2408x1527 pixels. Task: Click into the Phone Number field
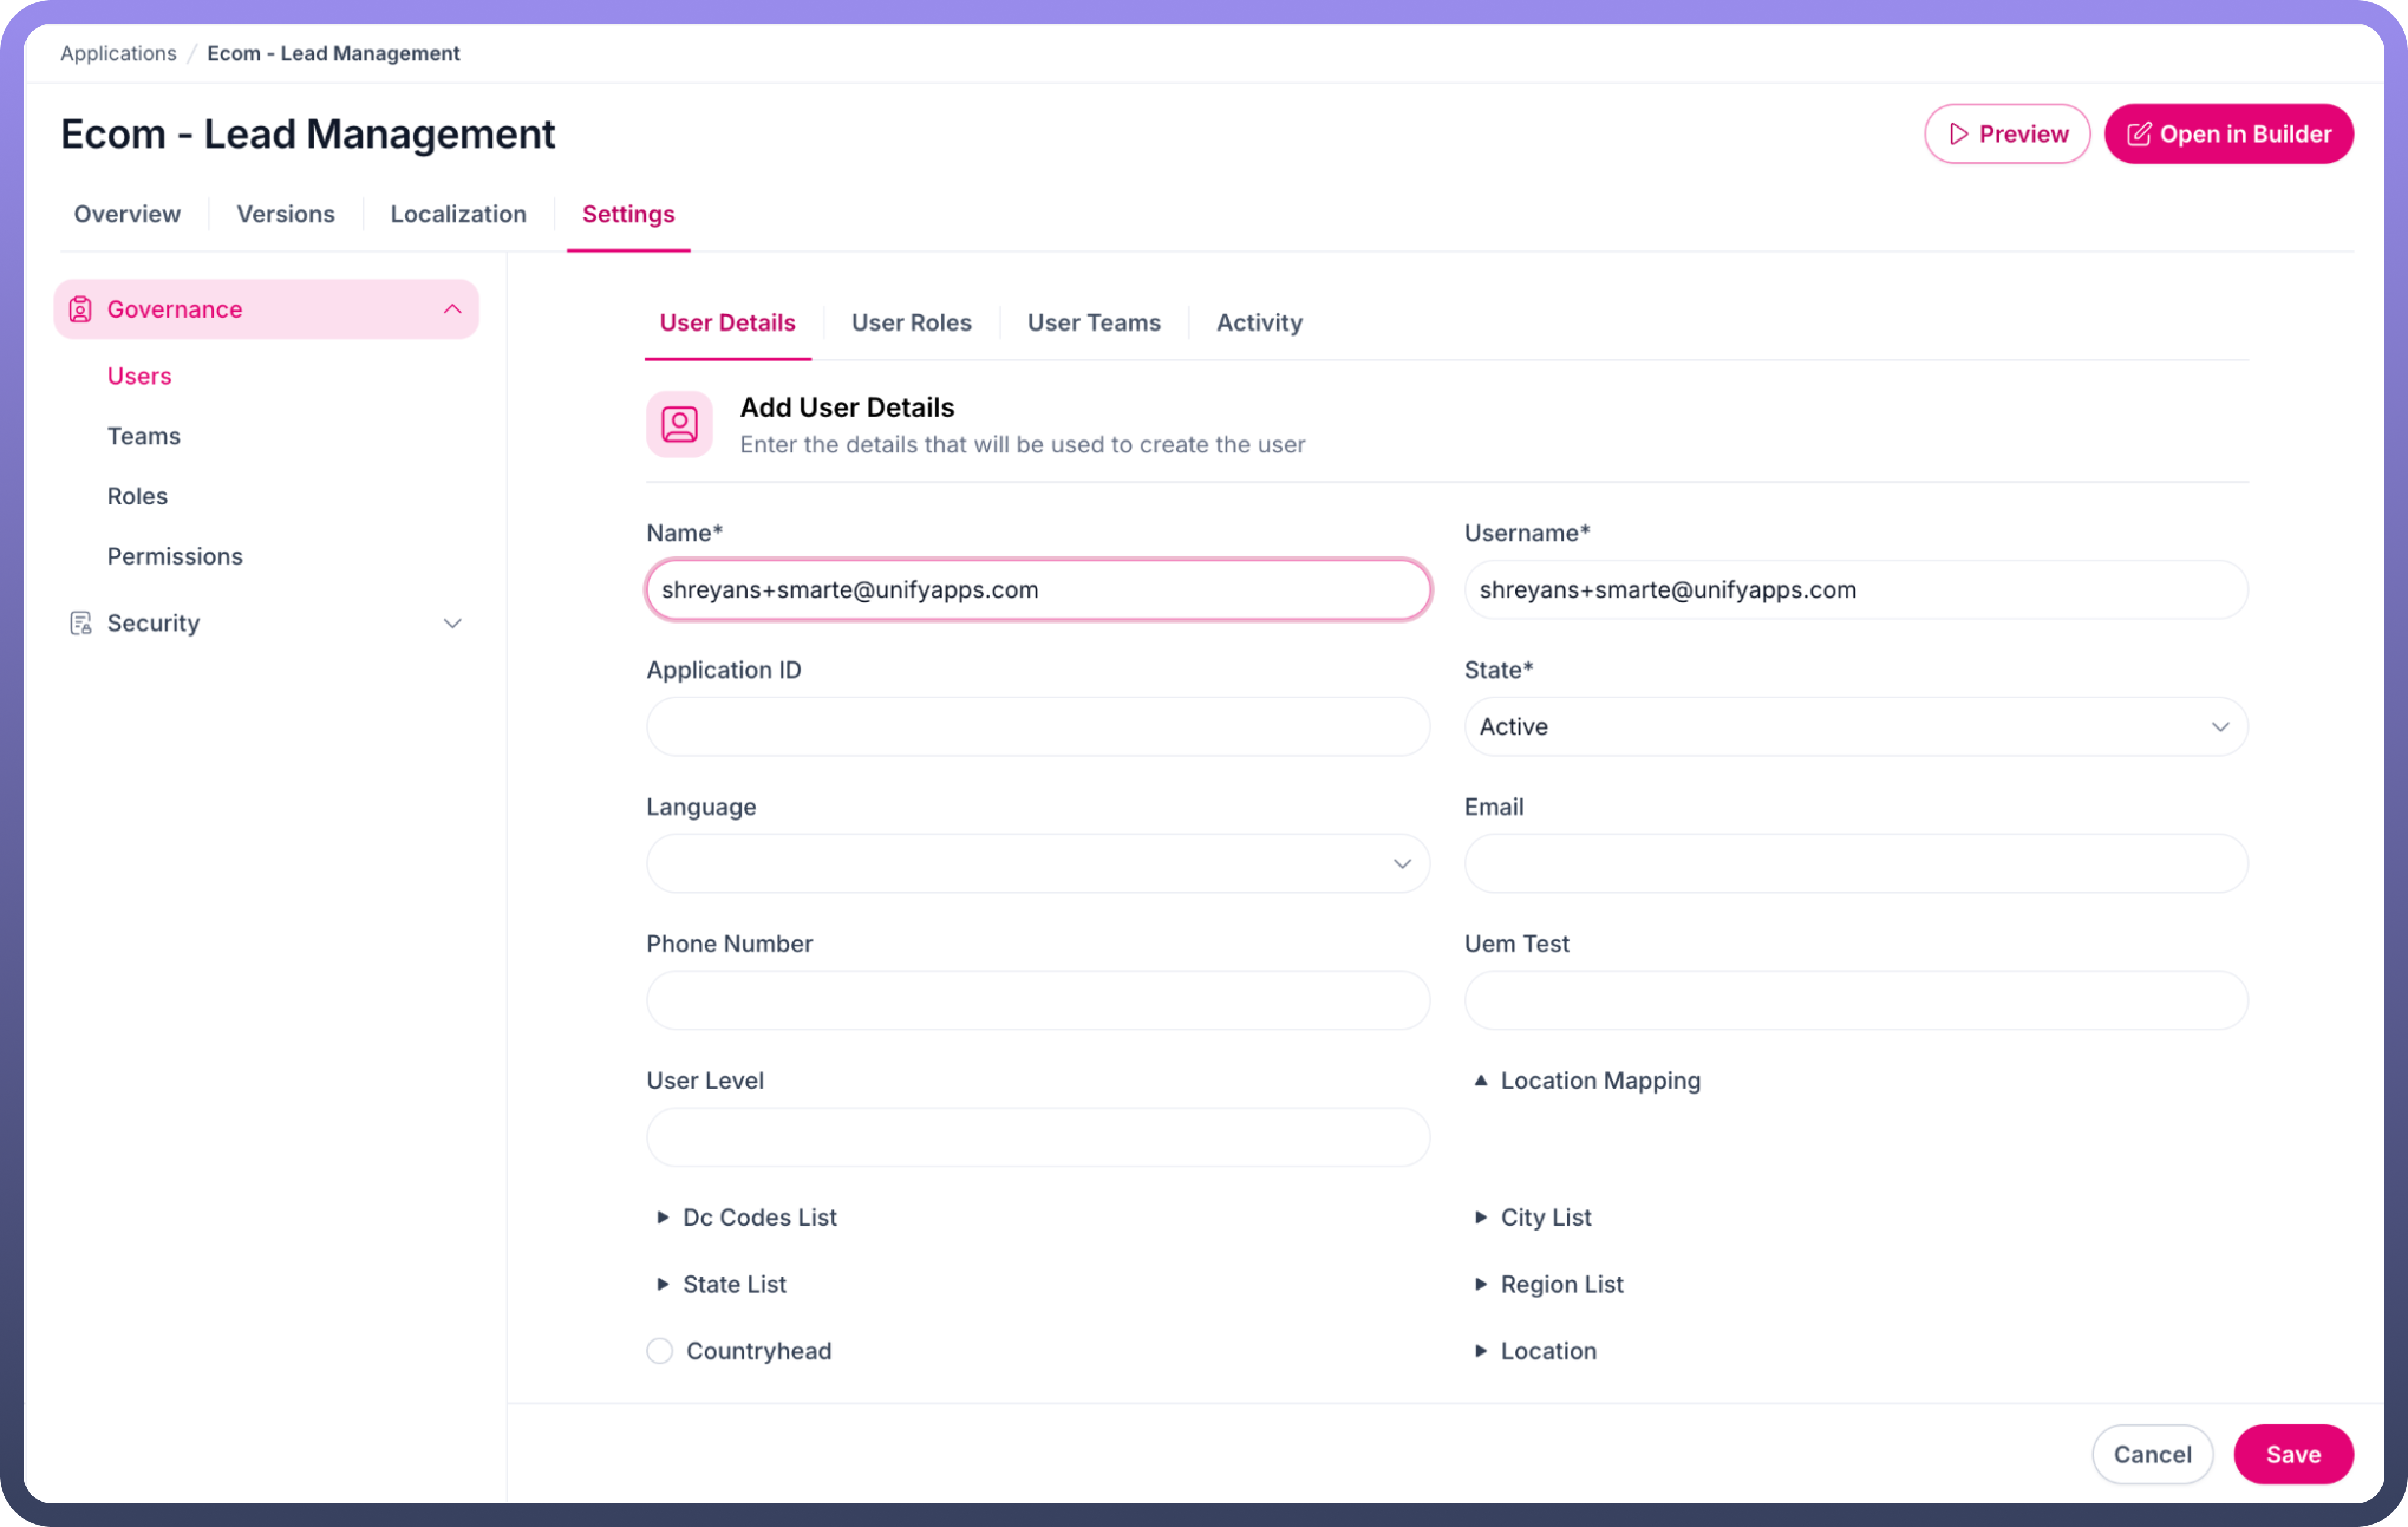click(1037, 1000)
